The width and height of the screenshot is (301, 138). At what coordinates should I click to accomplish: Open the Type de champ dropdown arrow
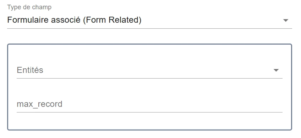click(x=286, y=20)
